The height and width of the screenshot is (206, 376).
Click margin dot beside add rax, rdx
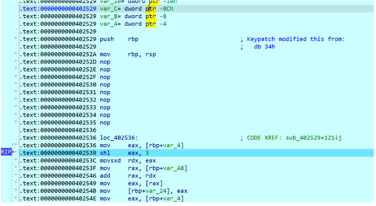tap(16, 176)
